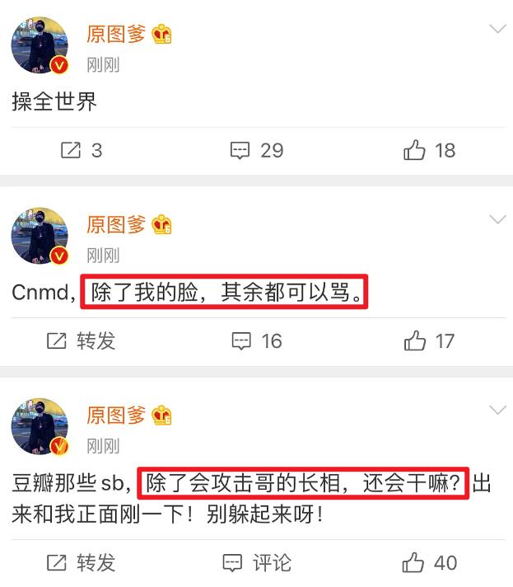The height and width of the screenshot is (587, 513).
Task: Open comments icon showing 29
Action: pos(240,151)
